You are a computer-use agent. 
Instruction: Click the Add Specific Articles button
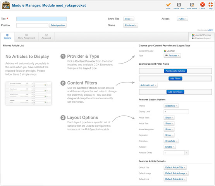click(x=175, y=71)
